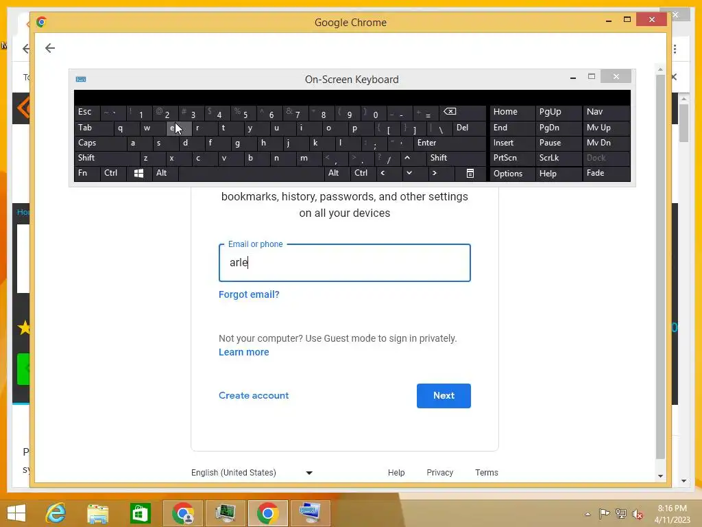Toggle the ScrLk key
Viewport: 702px width, 527px height.
[x=558, y=158]
